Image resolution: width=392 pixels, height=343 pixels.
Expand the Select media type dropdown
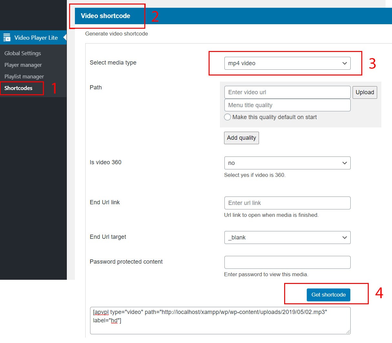click(287, 63)
